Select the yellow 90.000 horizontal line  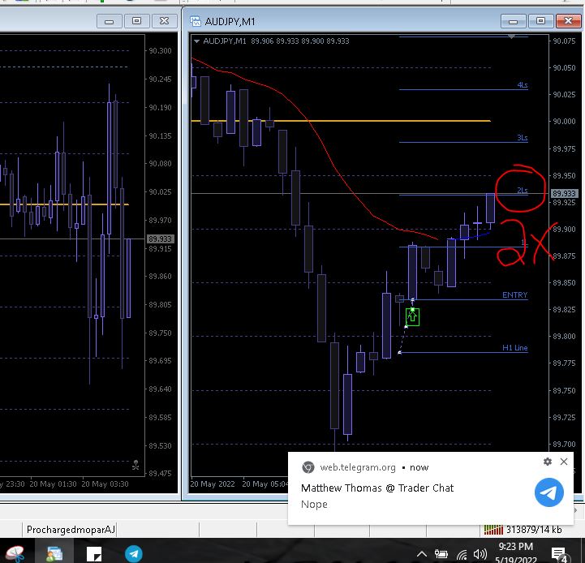click(341, 121)
